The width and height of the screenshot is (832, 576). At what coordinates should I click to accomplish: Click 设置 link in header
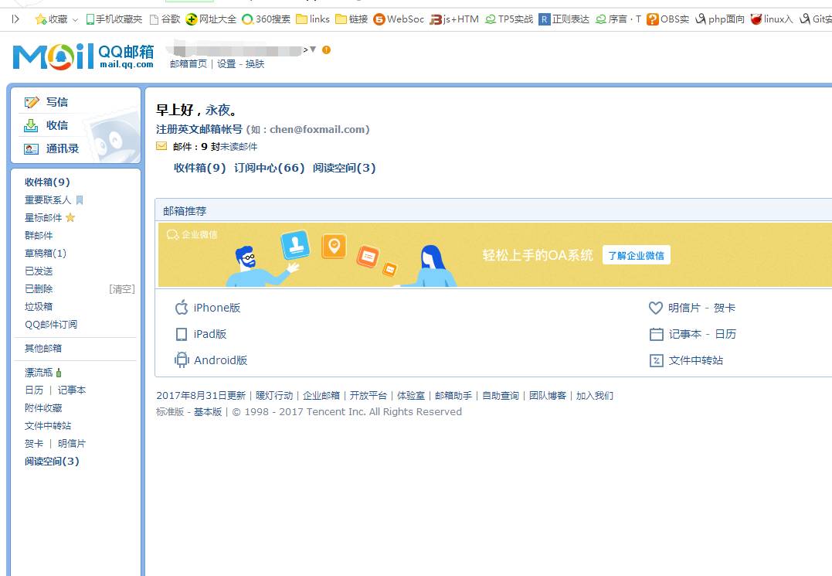point(226,63)
